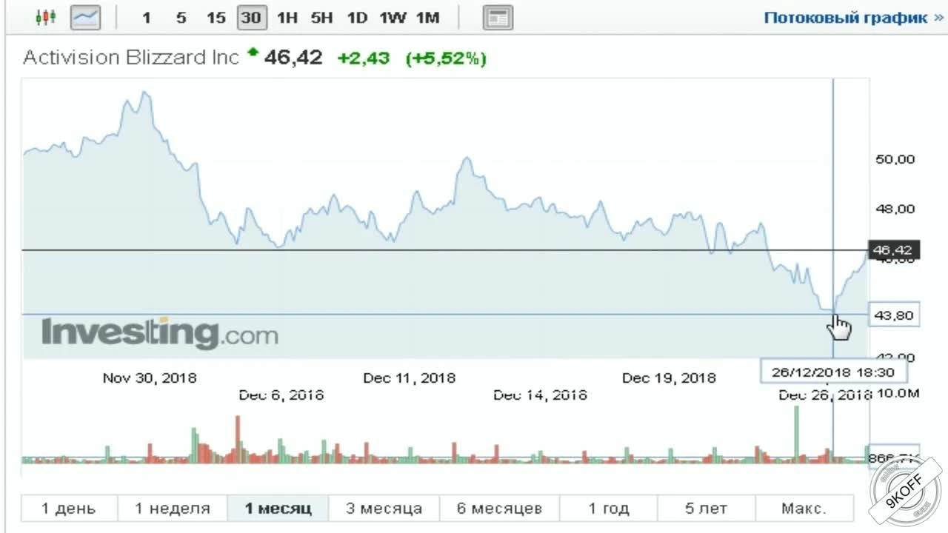
Task: Click the 10.0M volume axis label
Action: [898, 392]
